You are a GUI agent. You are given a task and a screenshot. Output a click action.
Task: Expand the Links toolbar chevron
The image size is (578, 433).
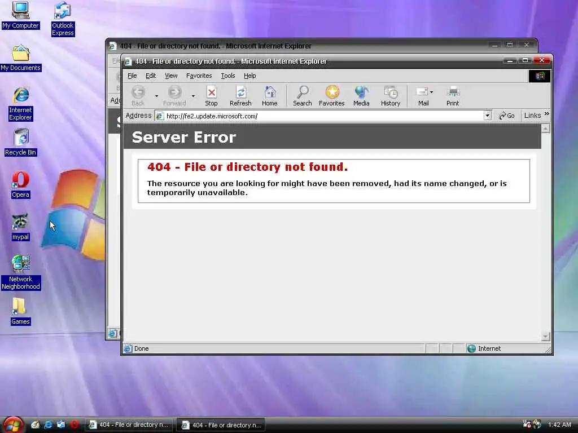(x=546, y=114)
